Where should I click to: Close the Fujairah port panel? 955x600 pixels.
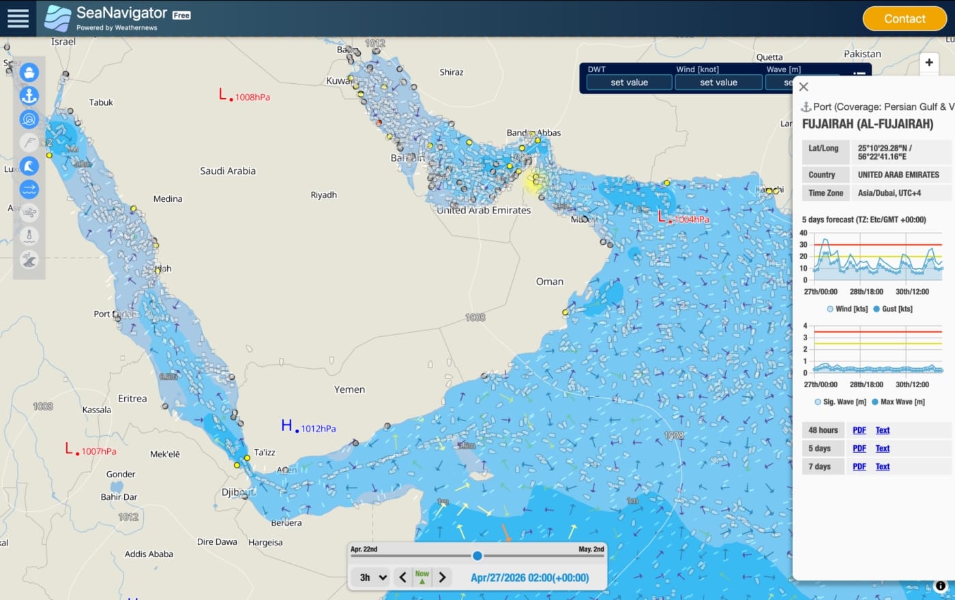tap(804, 87)
